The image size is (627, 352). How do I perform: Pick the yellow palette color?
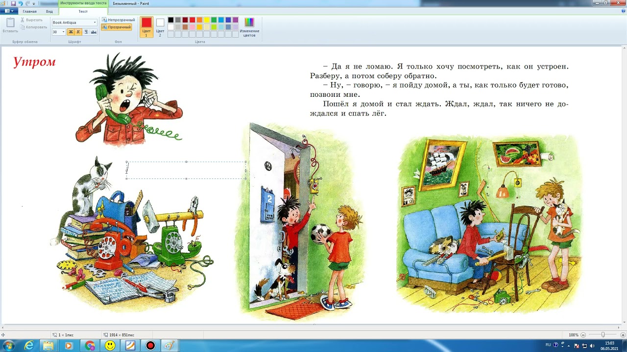207,20
